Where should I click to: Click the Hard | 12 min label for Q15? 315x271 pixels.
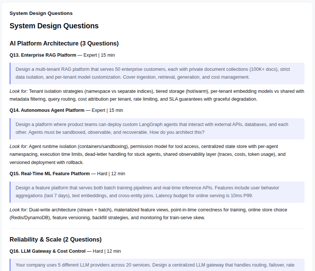tap(111, 174)
